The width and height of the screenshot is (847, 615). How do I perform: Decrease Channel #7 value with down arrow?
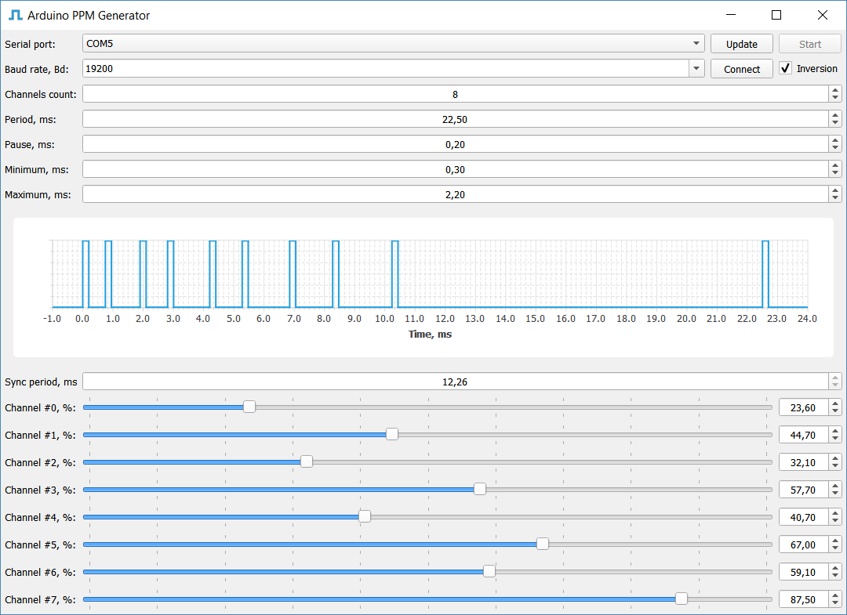click(835, 604)
